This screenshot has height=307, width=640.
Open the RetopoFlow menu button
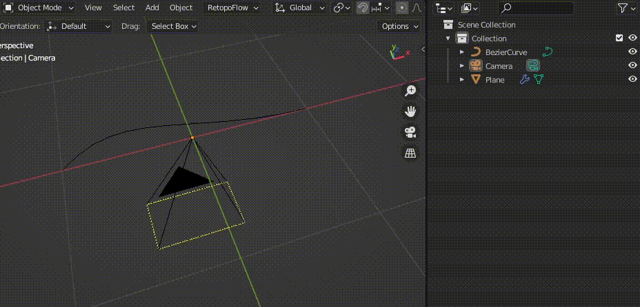point(233,8)
